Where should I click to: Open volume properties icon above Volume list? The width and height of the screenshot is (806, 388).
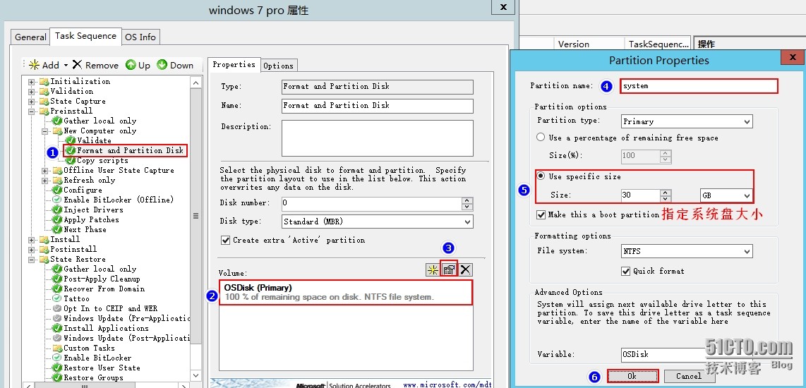pos(449,269)
